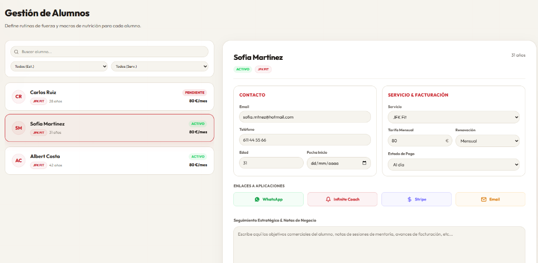This screenshot has width=538, height=263.
Task: Click the JFK FIT tag in the detail header
Action: 263,69
